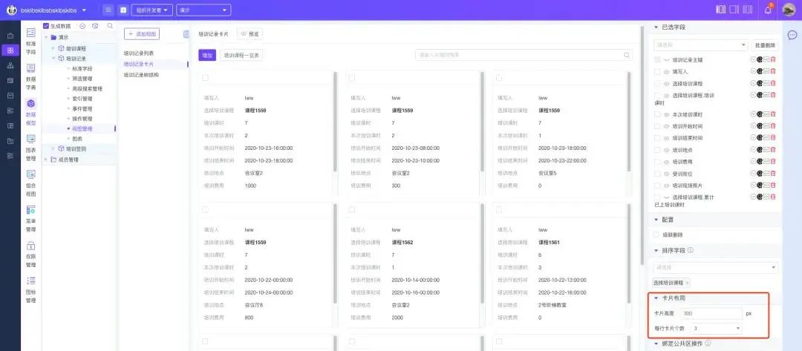Check the 本次培训课时 field checkbox
The width and height of the screenshot is (802, 351).
(657, 114)
